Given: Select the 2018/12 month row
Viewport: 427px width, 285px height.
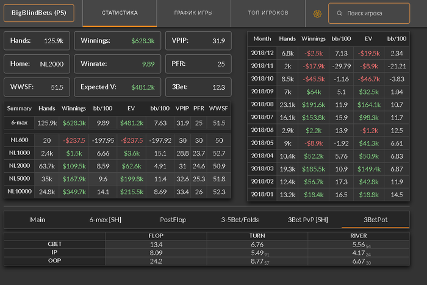Looking at the screenshot, I should 329,53.
